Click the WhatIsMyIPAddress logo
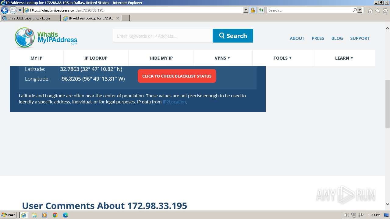This screenshot has width=390, height=219. [x=46, y=38]
